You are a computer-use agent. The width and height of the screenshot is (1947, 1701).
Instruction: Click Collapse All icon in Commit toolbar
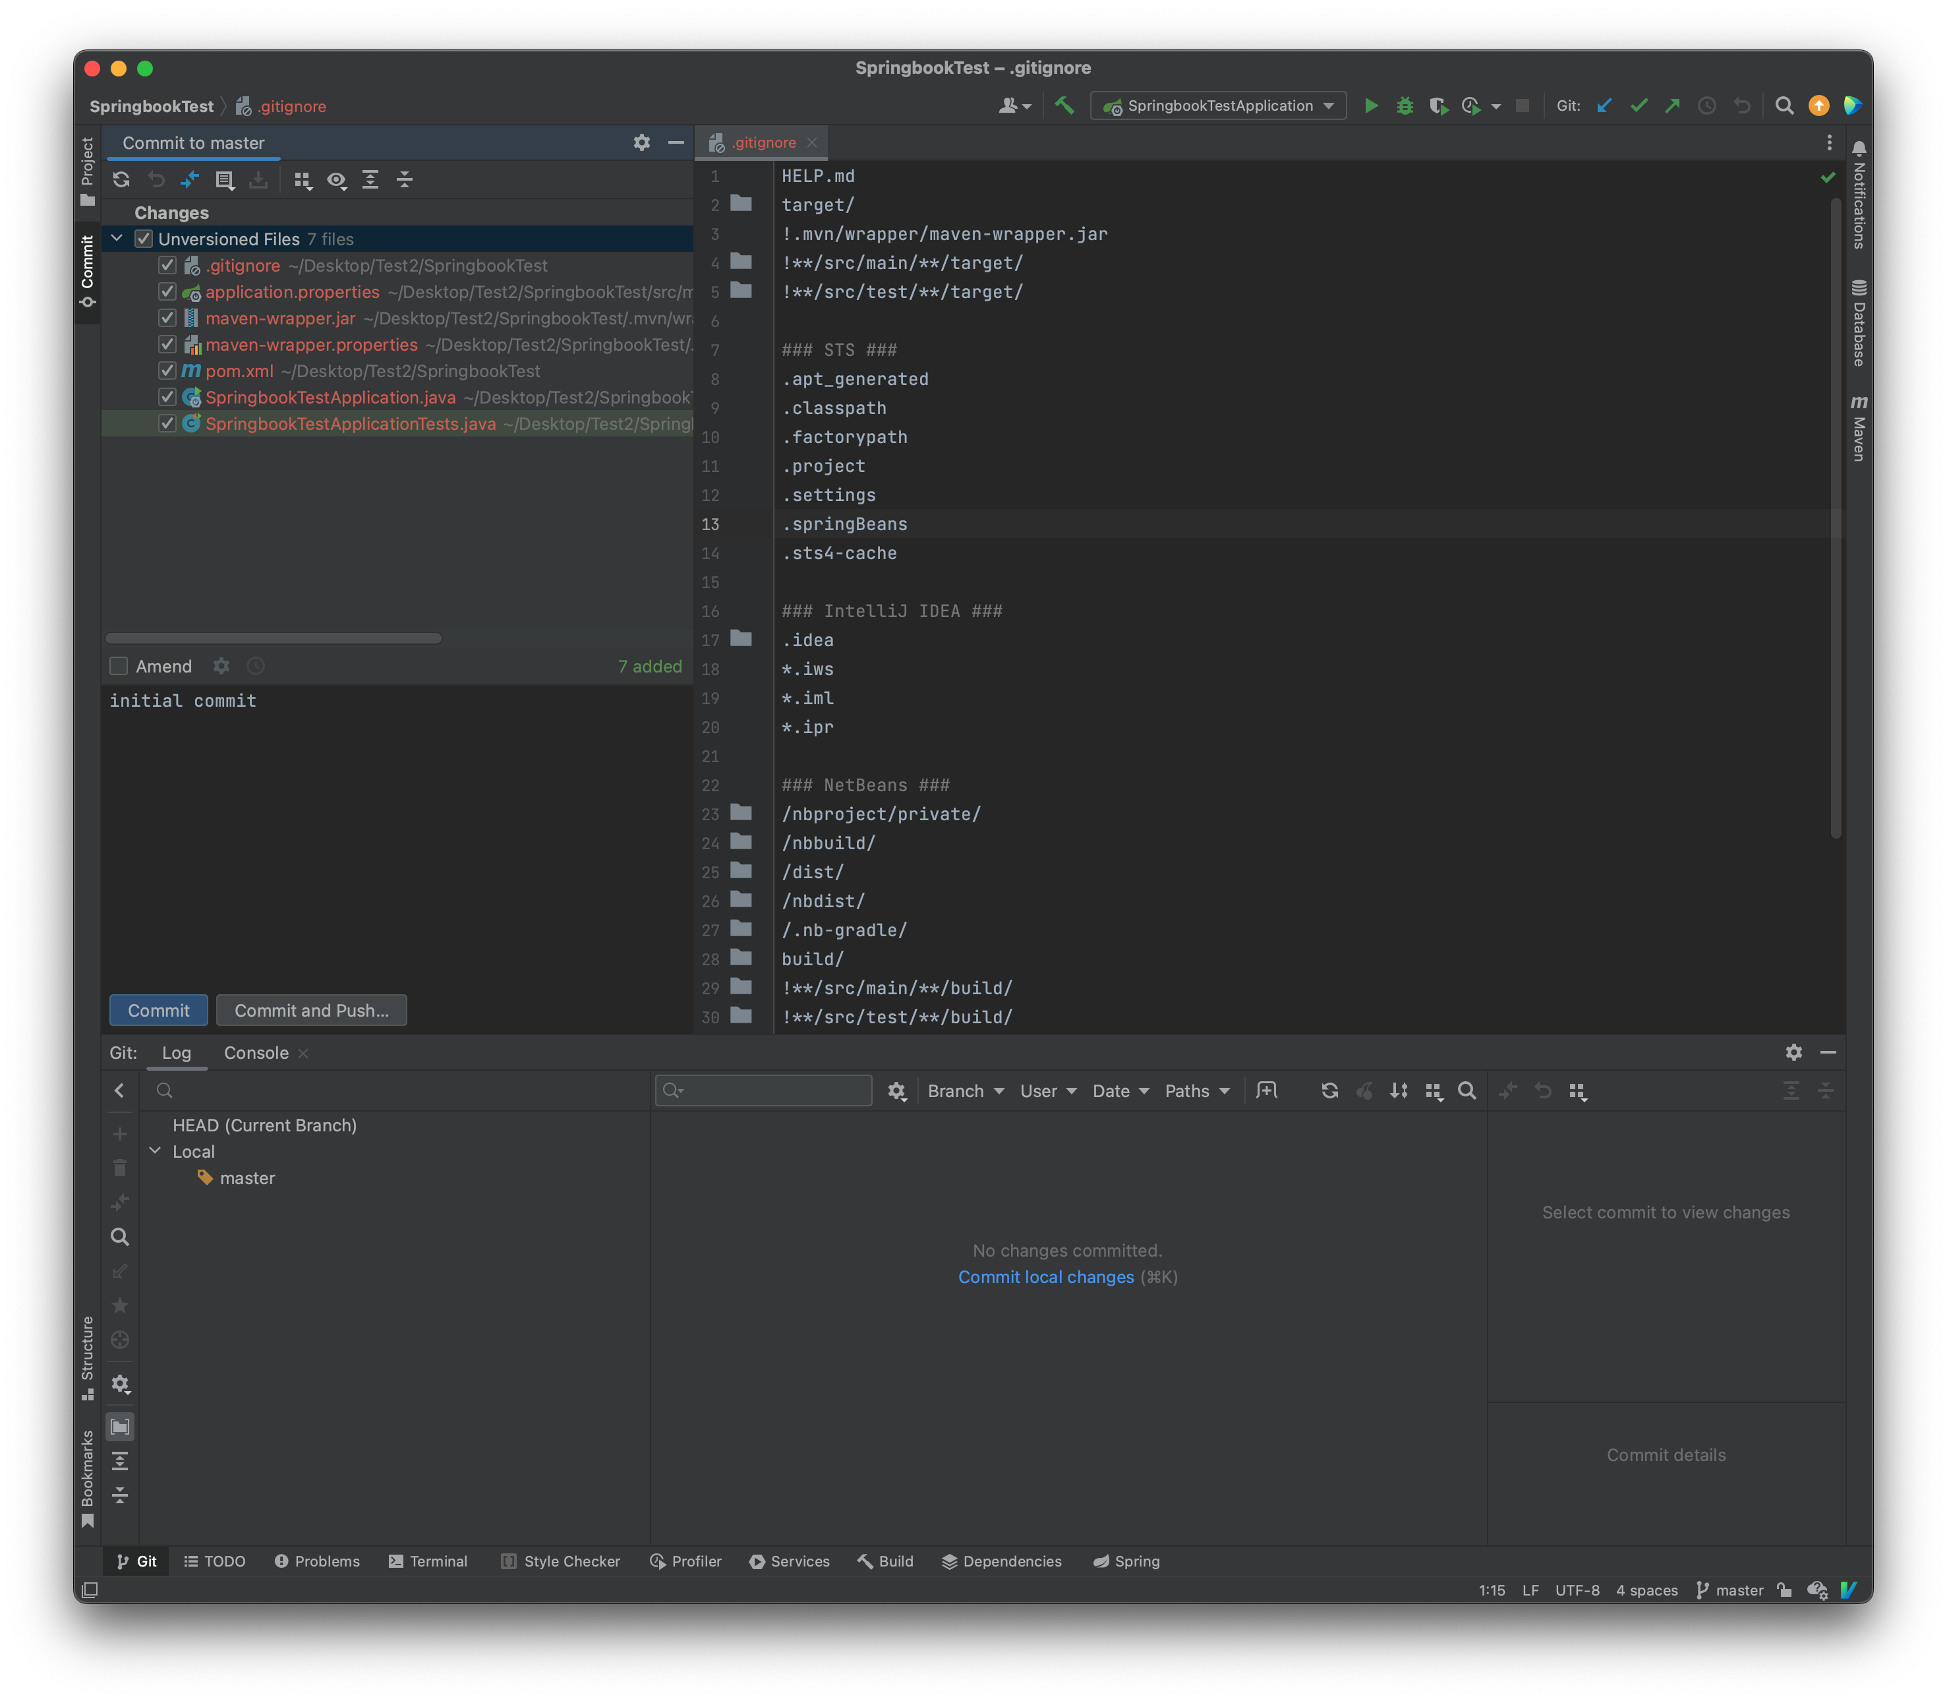(x=405, y=179)
